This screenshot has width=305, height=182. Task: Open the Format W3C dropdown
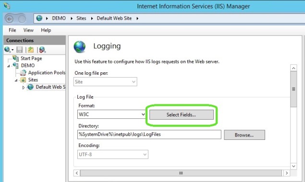point(111,114)
